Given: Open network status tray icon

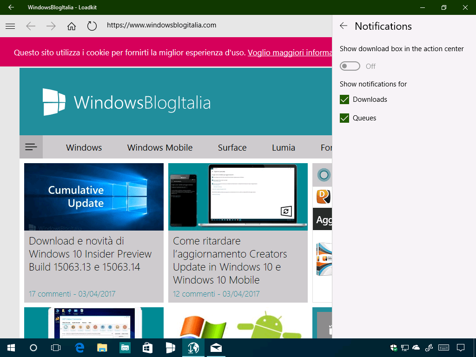Looking at the screenshot, I should point(405,348).
